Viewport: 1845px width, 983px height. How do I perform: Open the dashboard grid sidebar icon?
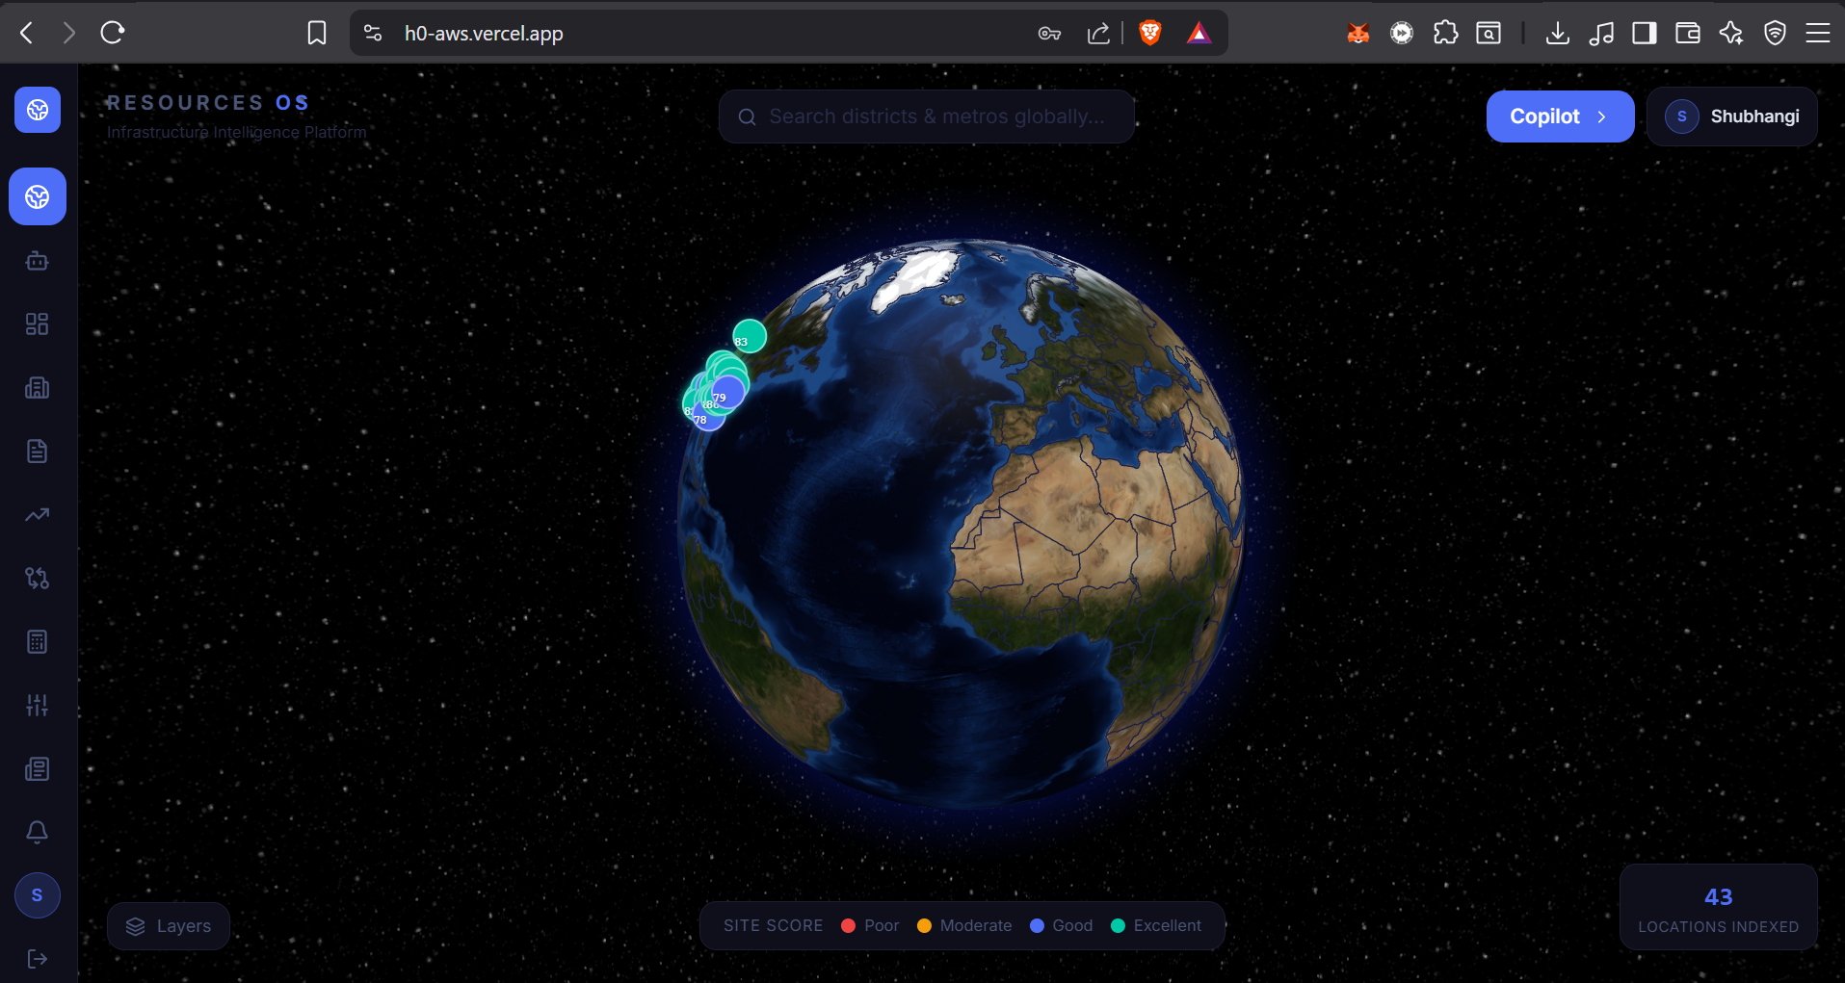tap(37, 324)
